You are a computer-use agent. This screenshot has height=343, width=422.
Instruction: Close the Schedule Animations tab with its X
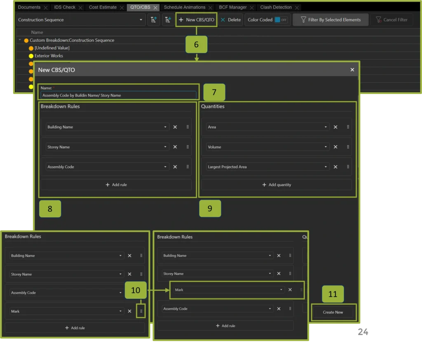(211, 7)
